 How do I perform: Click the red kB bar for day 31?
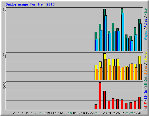(x=139, y=103)
